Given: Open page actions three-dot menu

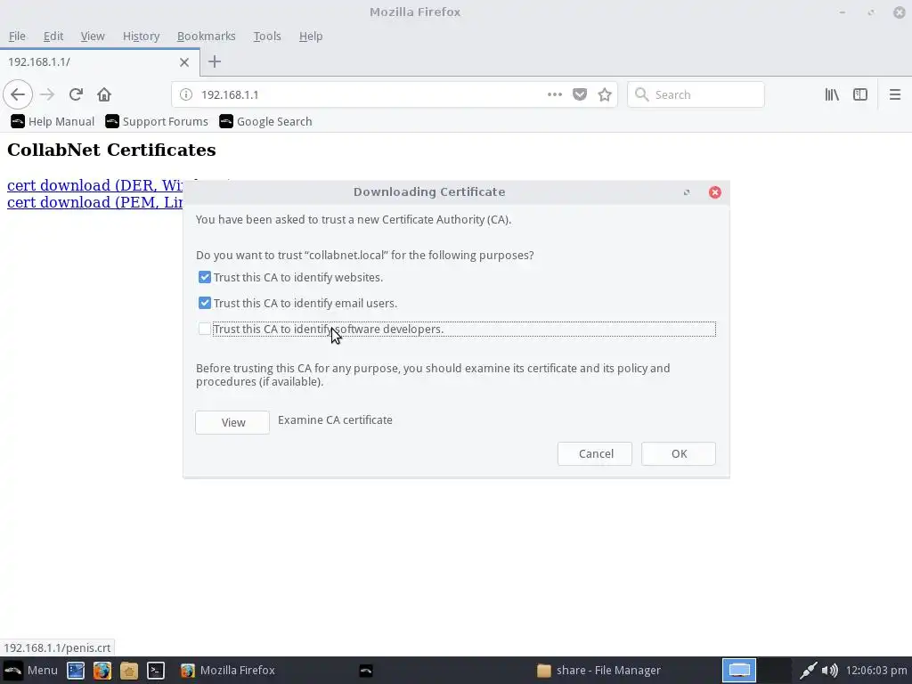Looking at the screenshot, I should click(x=554, y=94).
